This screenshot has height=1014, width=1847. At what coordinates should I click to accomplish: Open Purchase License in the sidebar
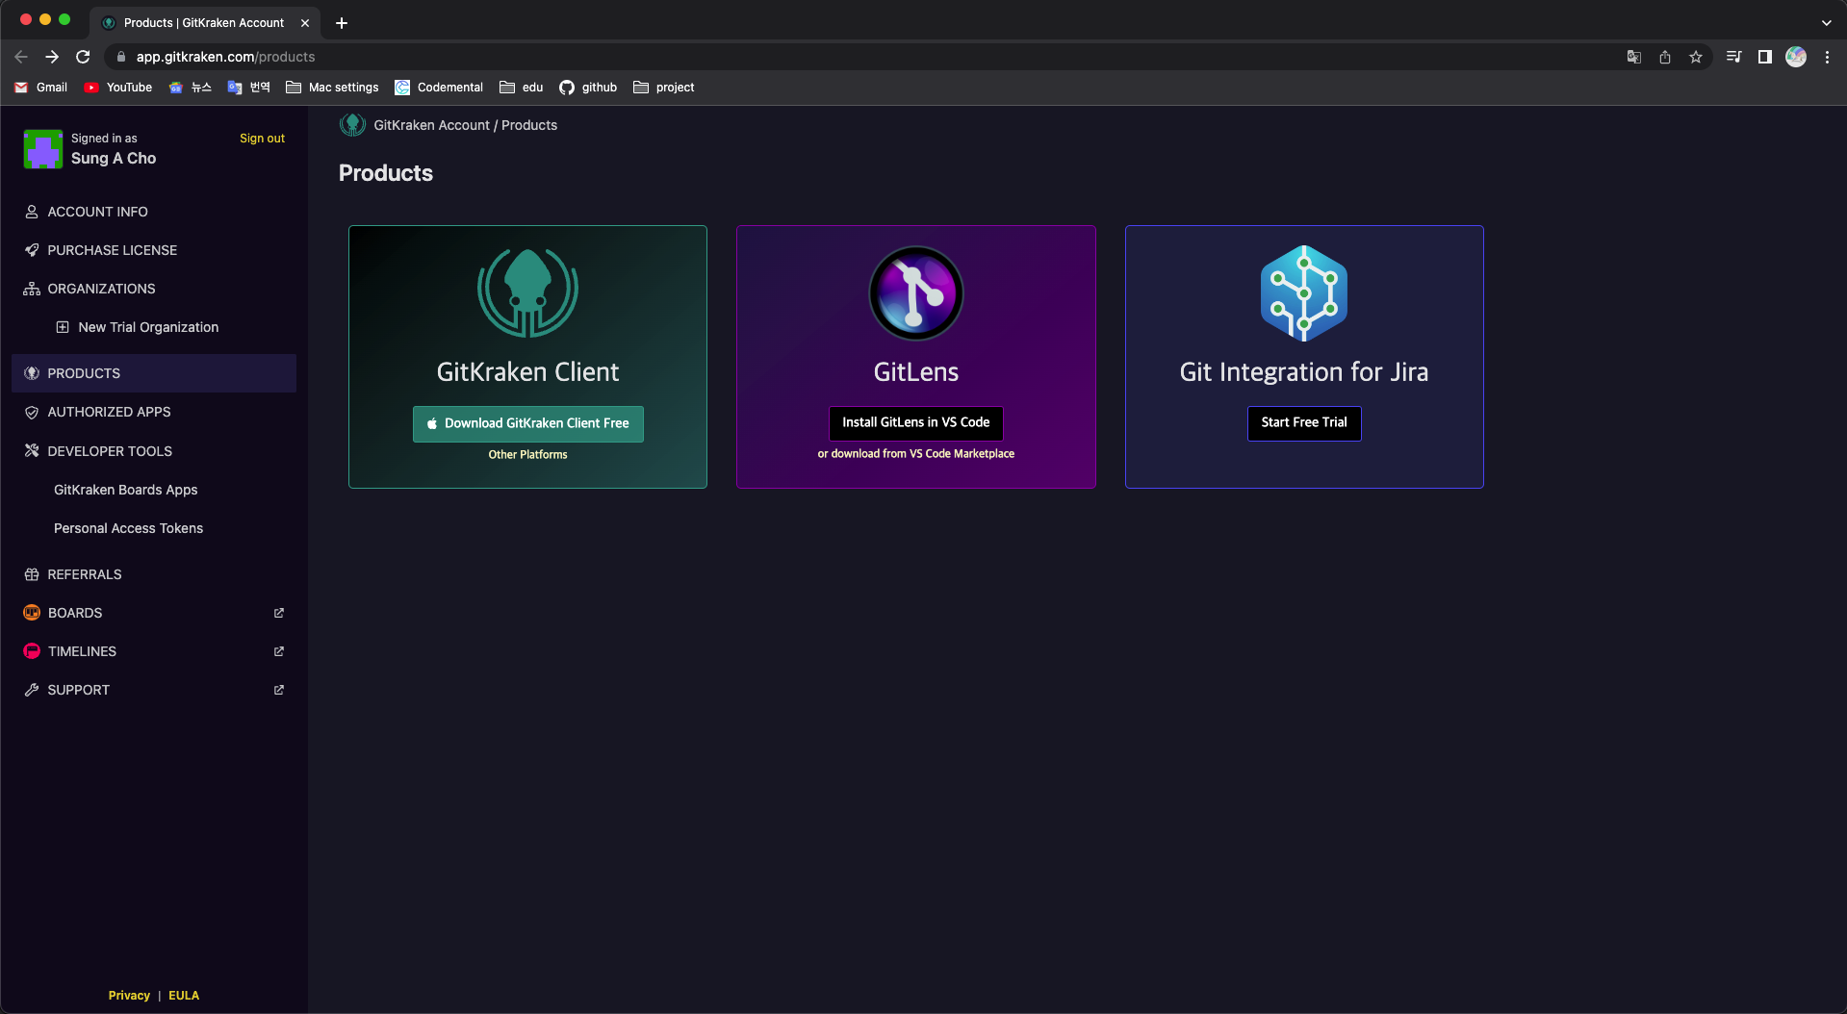click(154, 250)
